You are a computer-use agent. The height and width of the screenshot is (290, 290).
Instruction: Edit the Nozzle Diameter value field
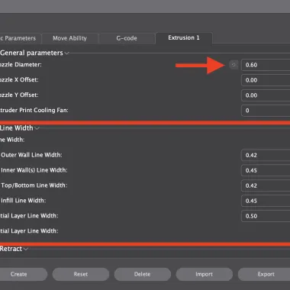pyautogui.click(x=266, y=65)
